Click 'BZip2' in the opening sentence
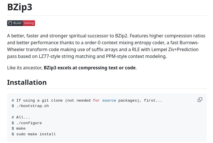 click(x=121, y=36)
